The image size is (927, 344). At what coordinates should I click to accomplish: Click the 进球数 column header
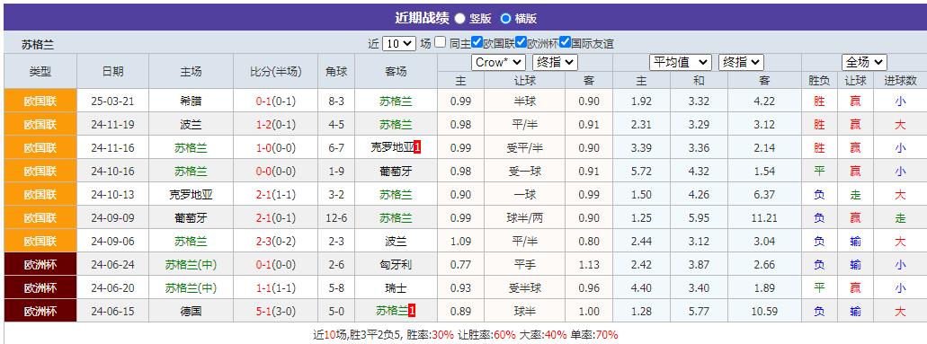point(900,80)
